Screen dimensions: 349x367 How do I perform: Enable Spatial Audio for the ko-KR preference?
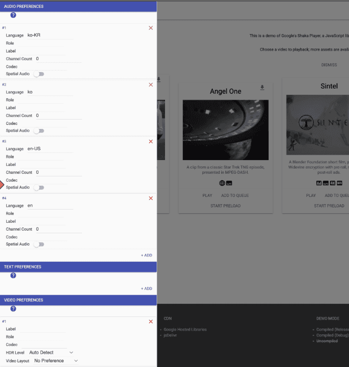click(39, 74)
